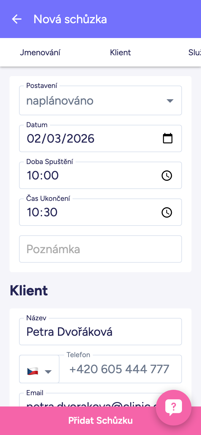The width and height of the screenshot is (201, 435).
Task: Open the partially visible Služ tab
Action: click(x=194, y=53)
